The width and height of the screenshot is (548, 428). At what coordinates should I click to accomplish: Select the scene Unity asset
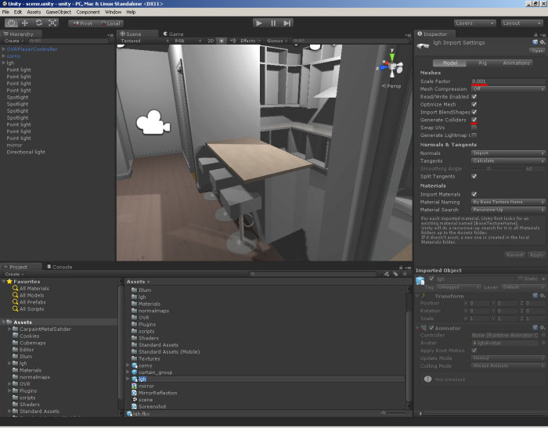click(146, 400)
